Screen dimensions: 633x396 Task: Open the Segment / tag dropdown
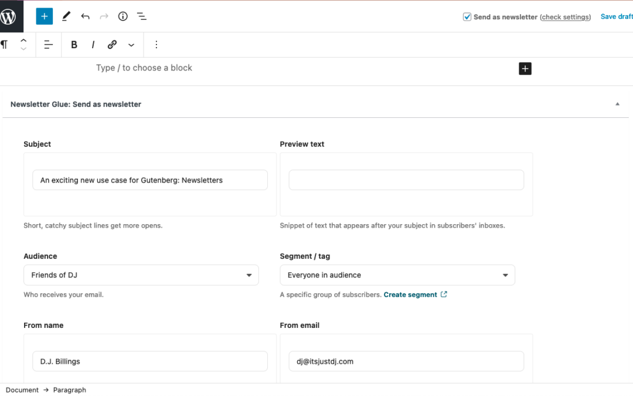point(397,275)
